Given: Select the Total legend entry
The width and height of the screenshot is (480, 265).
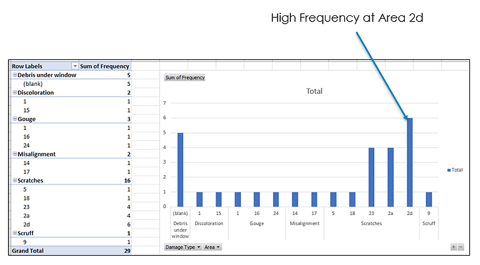Looking at the screenshot, I should 455,170.
